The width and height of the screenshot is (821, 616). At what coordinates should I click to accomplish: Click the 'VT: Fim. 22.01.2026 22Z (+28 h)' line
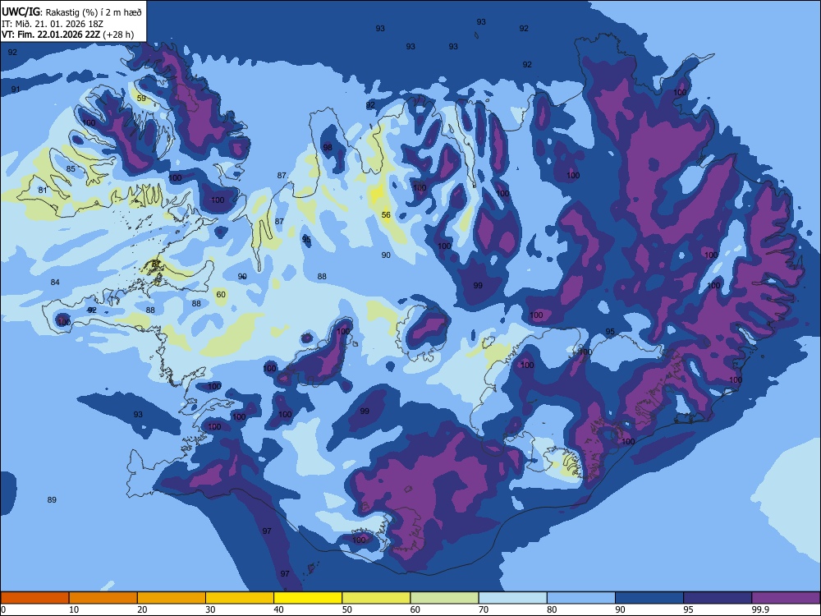(x=67, y=34)
